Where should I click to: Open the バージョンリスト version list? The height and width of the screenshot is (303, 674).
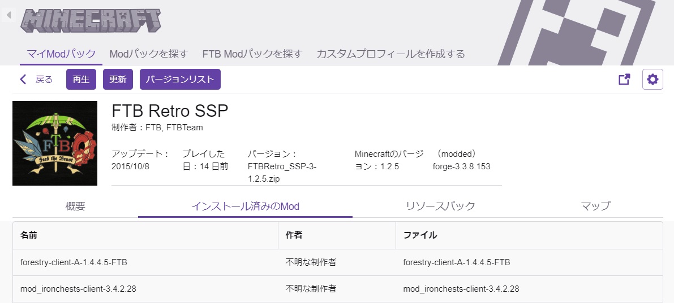(180, 80)
